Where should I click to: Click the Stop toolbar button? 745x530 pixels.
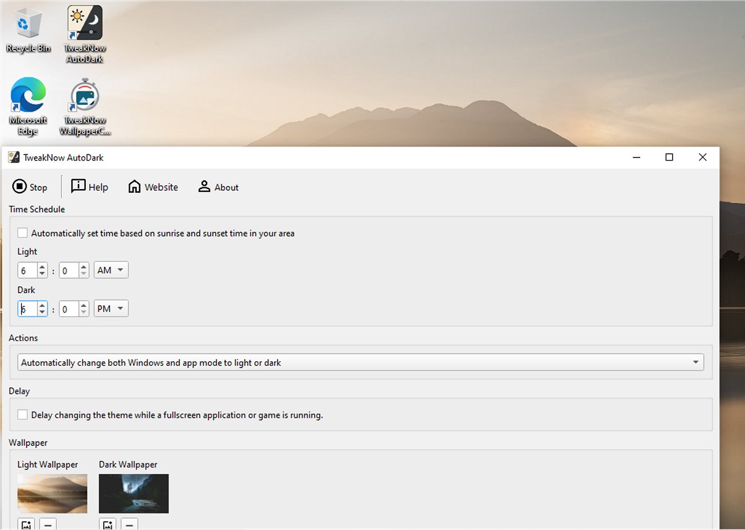pos(30,187)
